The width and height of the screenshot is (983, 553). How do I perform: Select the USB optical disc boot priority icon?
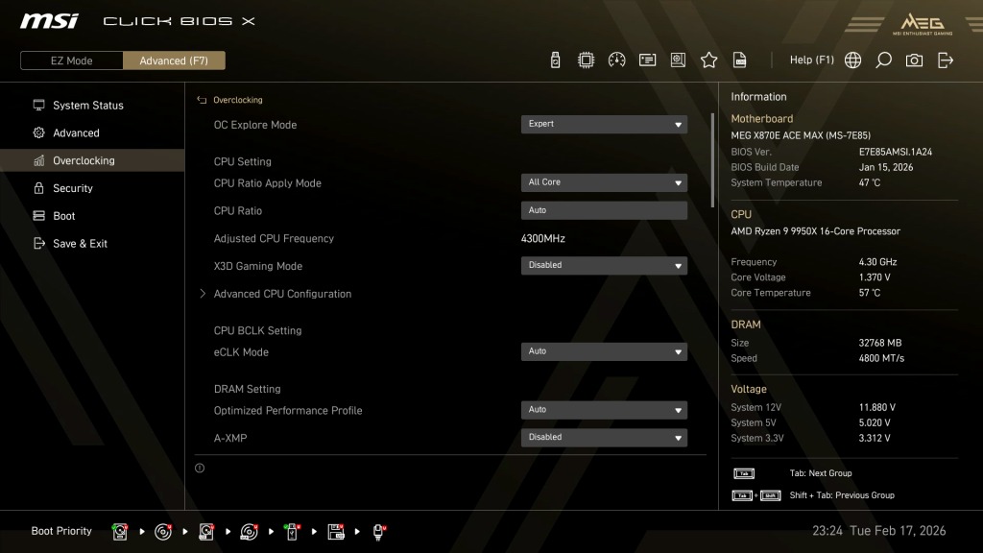[x=249, y=532]
